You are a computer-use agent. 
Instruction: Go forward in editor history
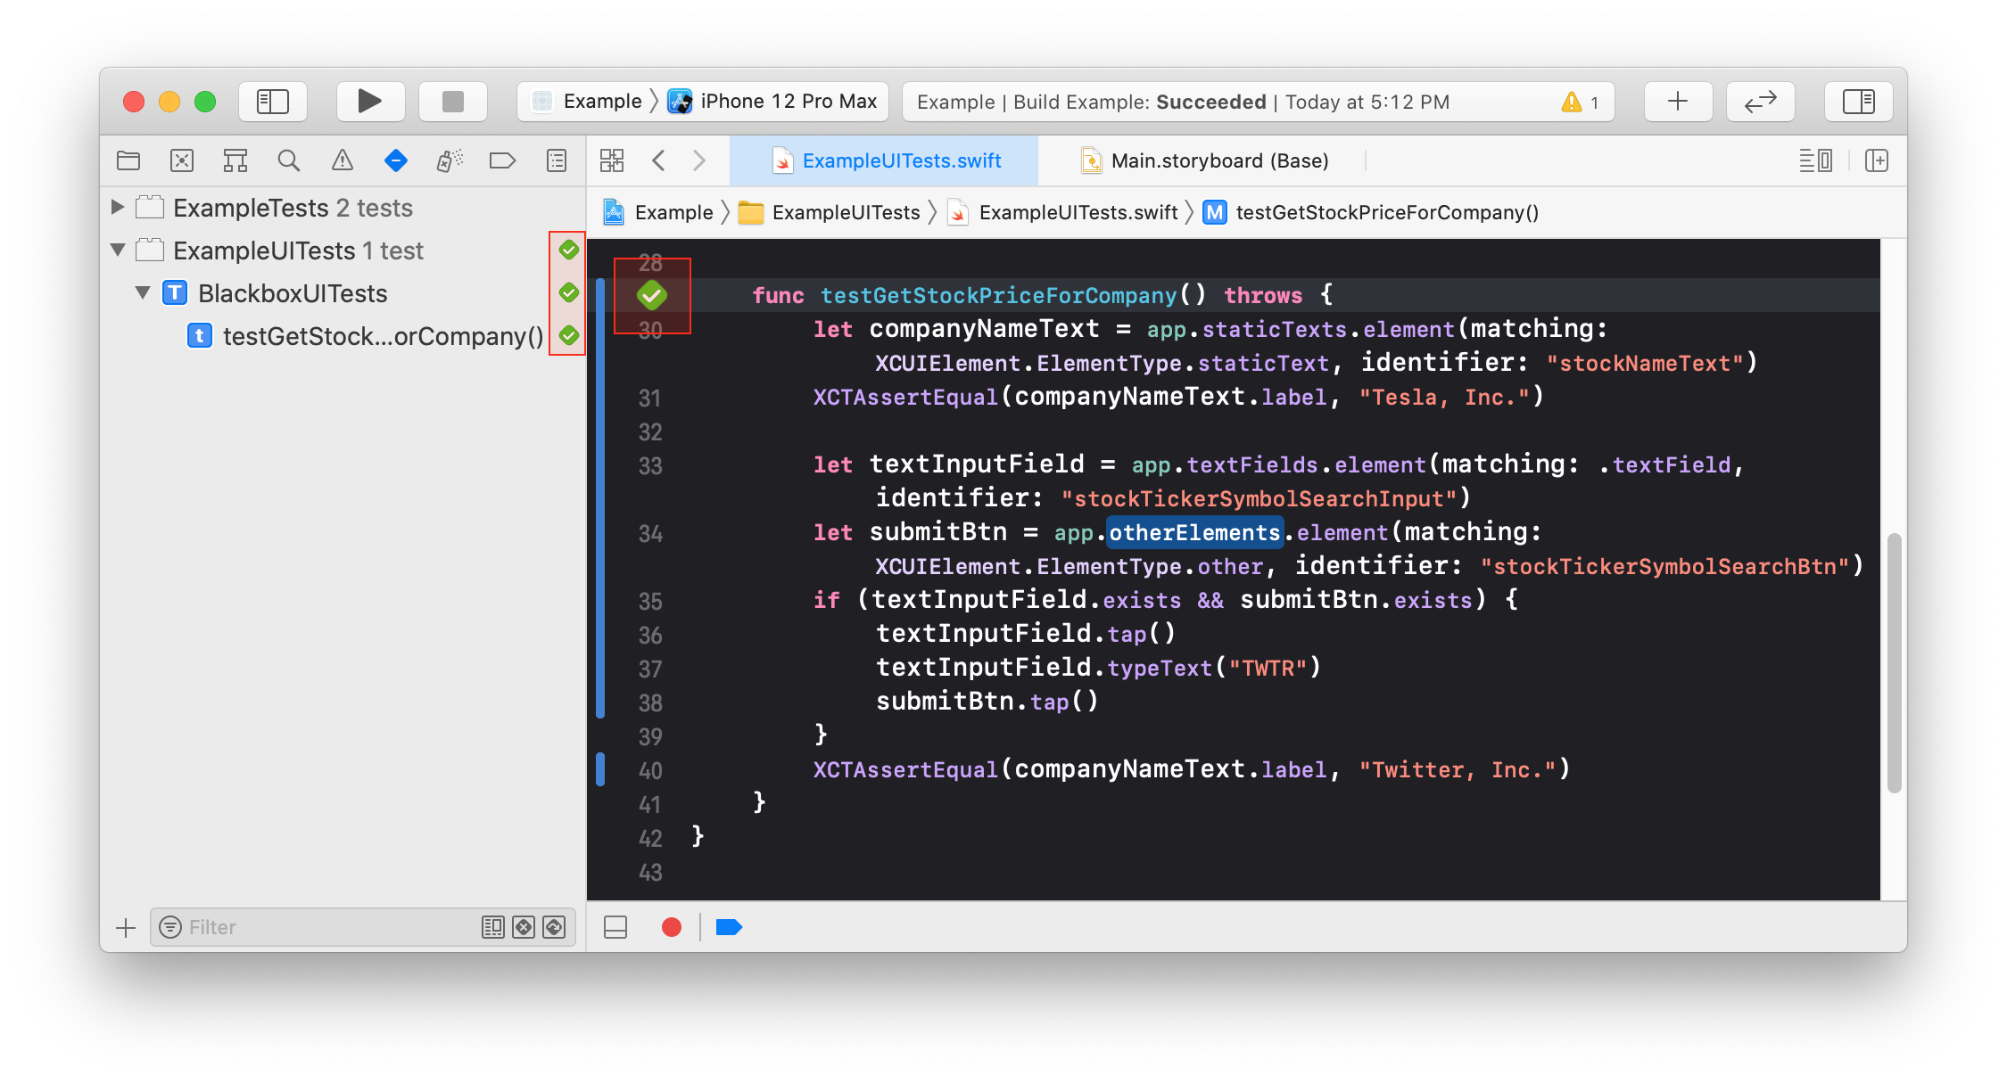[699, 160]
